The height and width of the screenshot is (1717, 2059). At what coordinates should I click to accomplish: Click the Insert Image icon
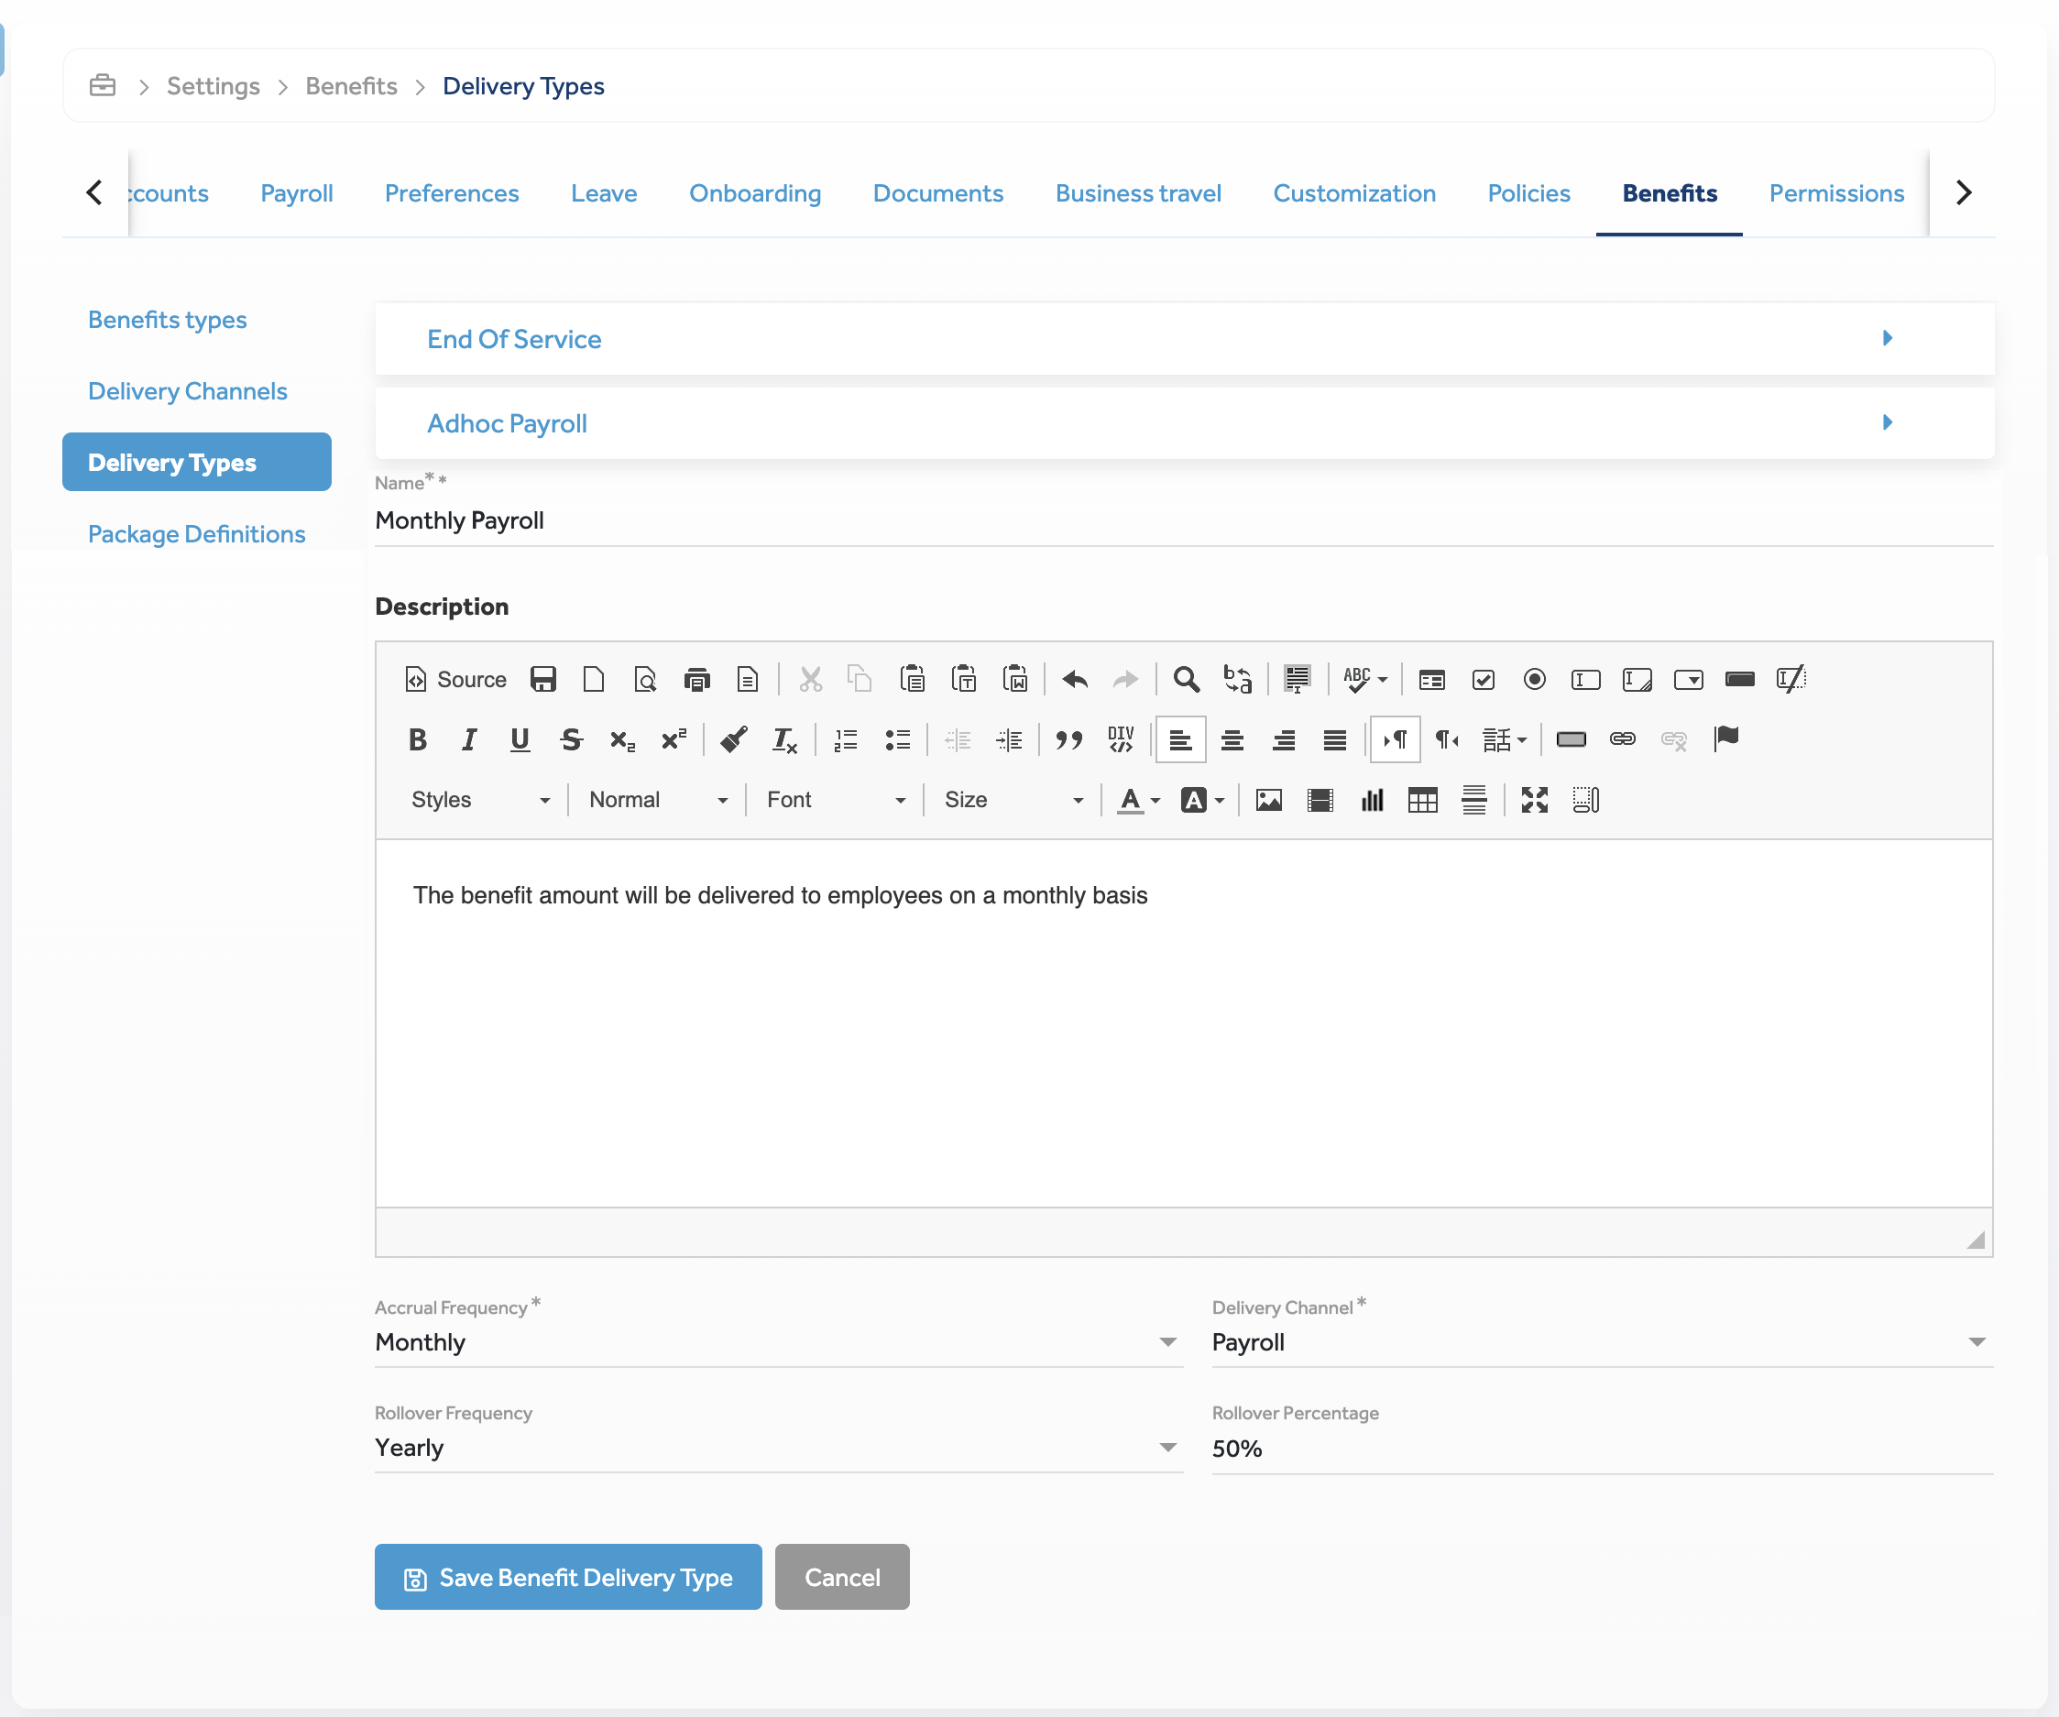pos(1269,800)
